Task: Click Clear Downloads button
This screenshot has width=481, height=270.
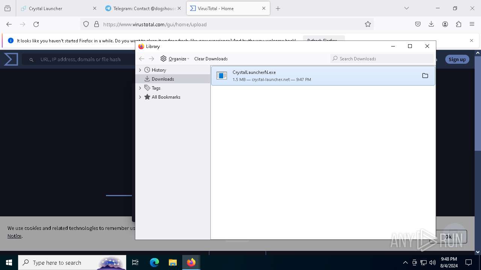Action: tap(211, 59)
